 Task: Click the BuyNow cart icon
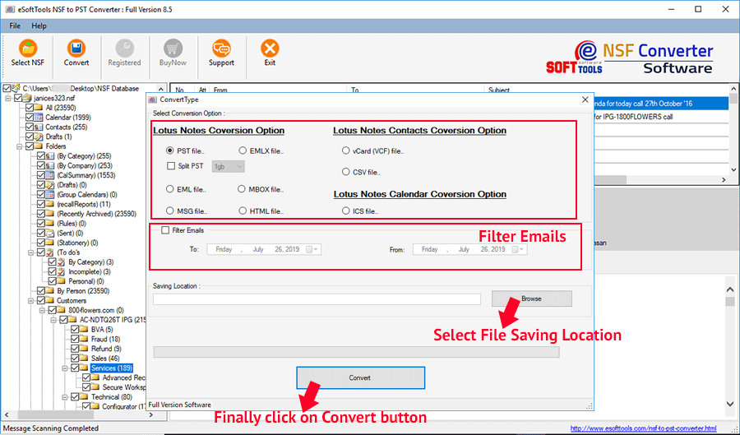(x=173, y=49)
